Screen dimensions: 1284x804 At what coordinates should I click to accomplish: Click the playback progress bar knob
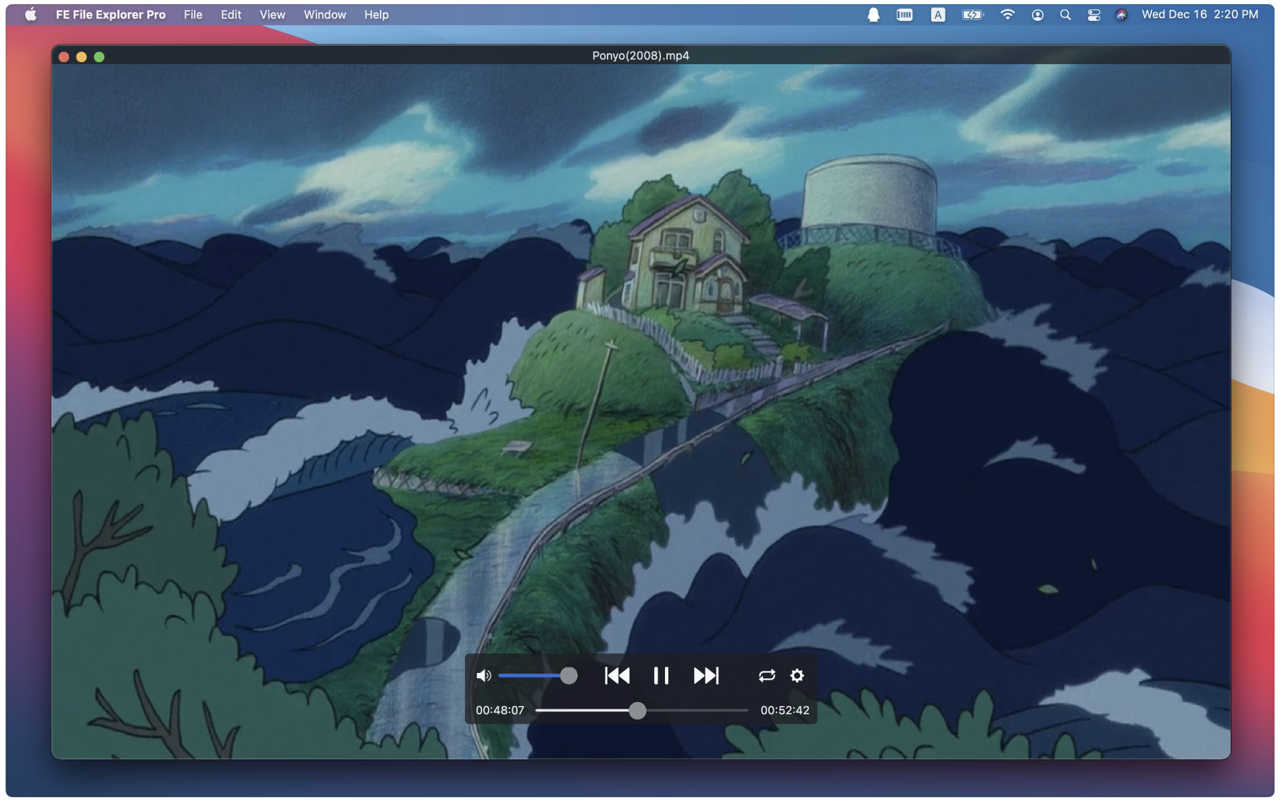click(x=637, y=711)
